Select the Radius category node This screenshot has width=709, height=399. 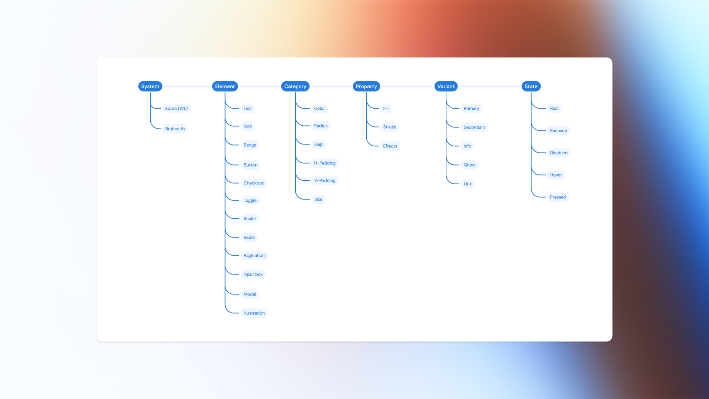click(x=321, y=126)
